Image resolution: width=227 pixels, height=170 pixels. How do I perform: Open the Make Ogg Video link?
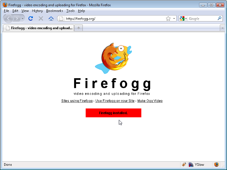(x=150, y=101)
